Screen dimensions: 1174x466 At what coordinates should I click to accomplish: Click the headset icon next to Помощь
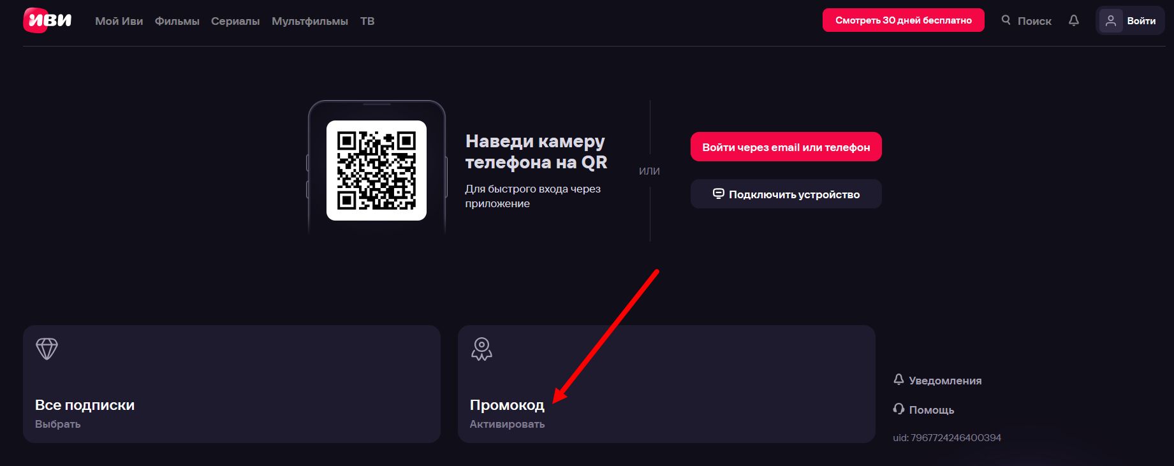(x=899, y=409)
